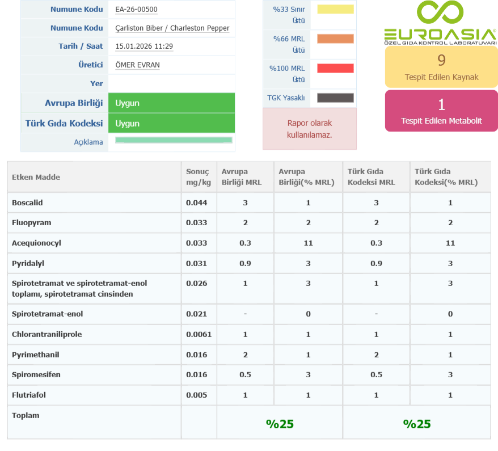Click the yellow %33 Sınır Üstü swatch
Viewport: 498px width, 451px height.
[335, 9]
